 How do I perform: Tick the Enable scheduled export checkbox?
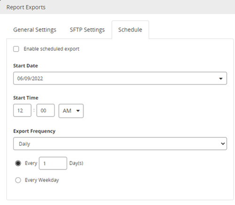[x=16, y=49]
